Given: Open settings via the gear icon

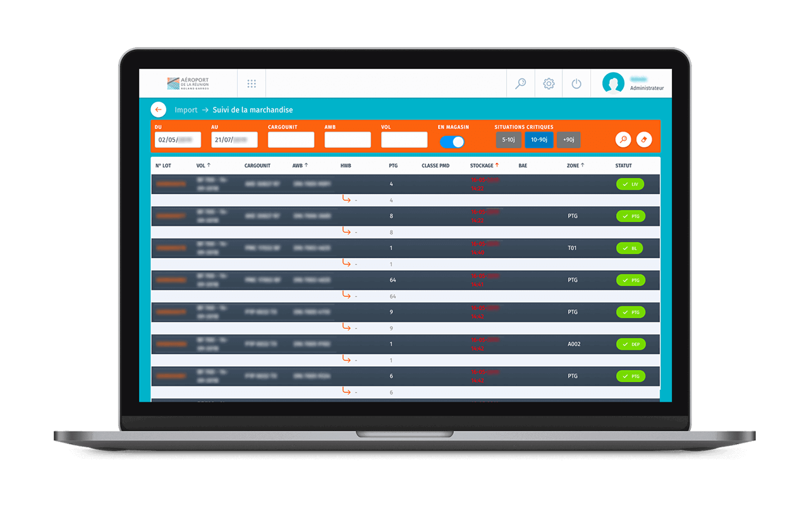Looking at the screenshot, I should [549, 83].
